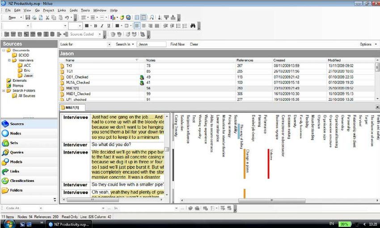
Task: Click the Find Now button
Action: pyautogui.click(x=177, y=44)
